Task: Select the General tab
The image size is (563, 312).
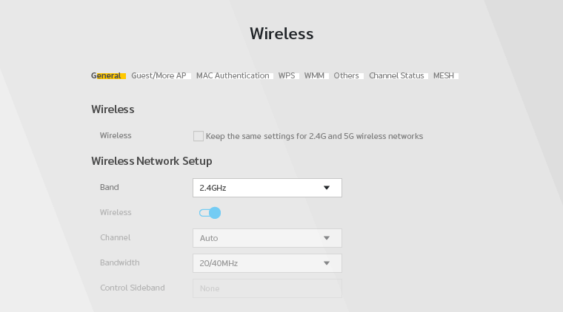Action: (x=107, y=75)
